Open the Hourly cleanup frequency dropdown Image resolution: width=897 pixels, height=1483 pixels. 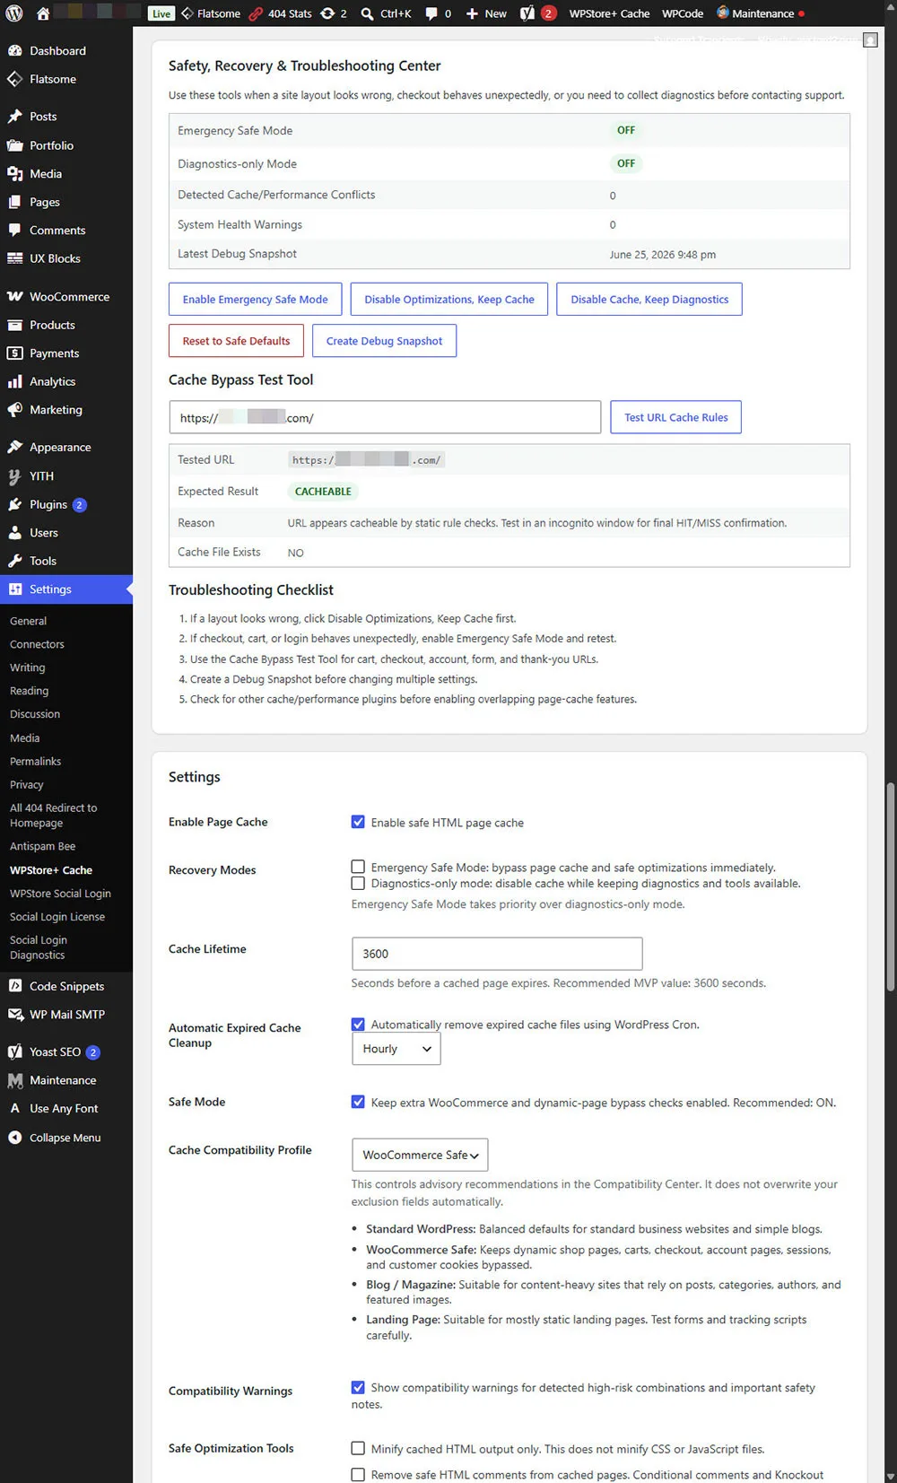pyautogui.click(x=396, y=1049)
